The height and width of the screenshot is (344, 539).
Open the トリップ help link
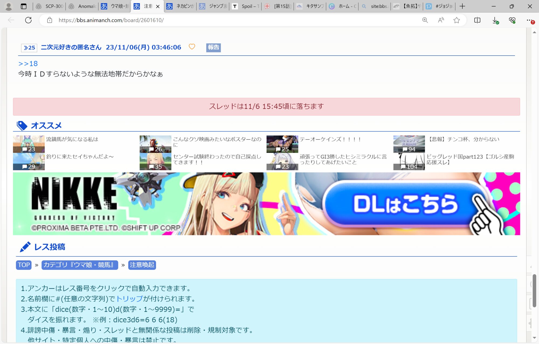129,299
